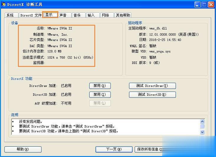Minimize the DirectX diagnostic window
The height and width of the screenshot is (157, 216).
[197, 5]
